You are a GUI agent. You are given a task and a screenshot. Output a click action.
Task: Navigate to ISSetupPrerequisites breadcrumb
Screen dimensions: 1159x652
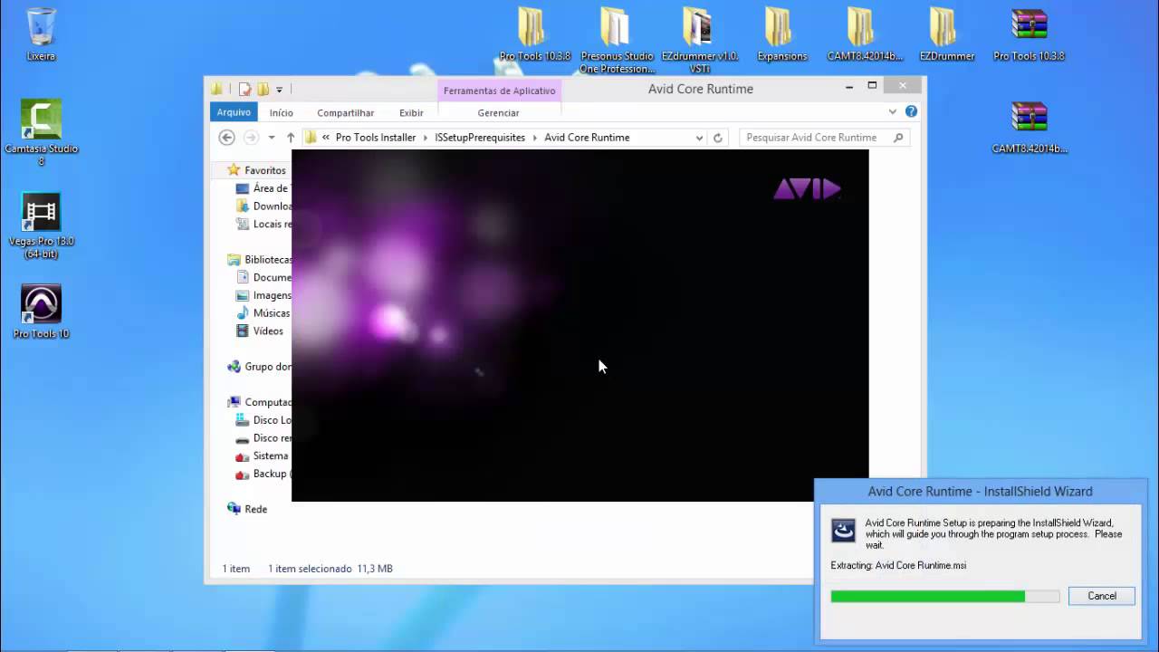tap(480, 138)
